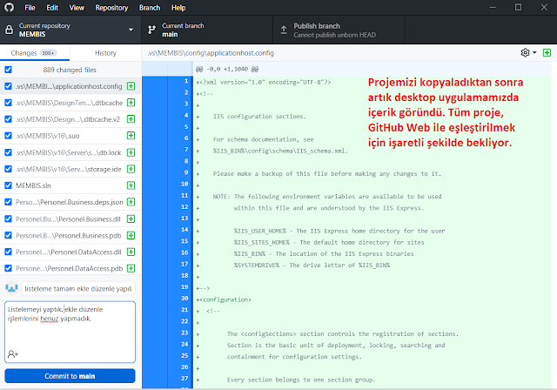Click the diff file path applicationhost.config
This screenshot has width=557, height=390.
(211, 52)
